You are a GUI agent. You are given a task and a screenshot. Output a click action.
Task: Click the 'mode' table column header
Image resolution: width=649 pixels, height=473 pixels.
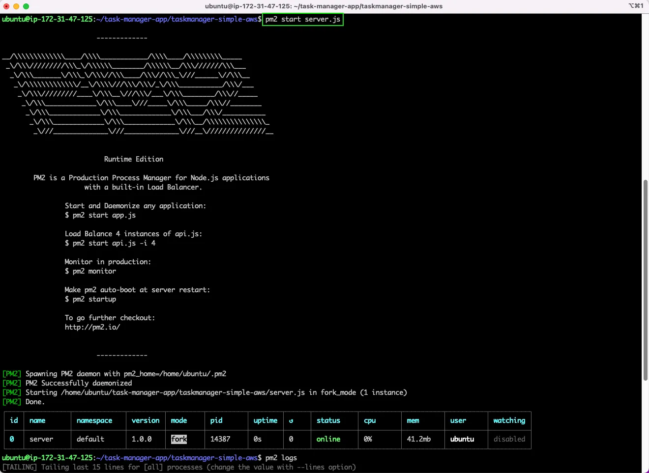[x=179, y=420]
